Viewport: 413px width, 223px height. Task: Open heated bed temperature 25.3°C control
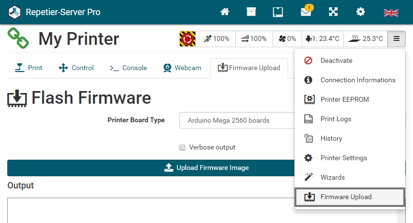[365, 39]
